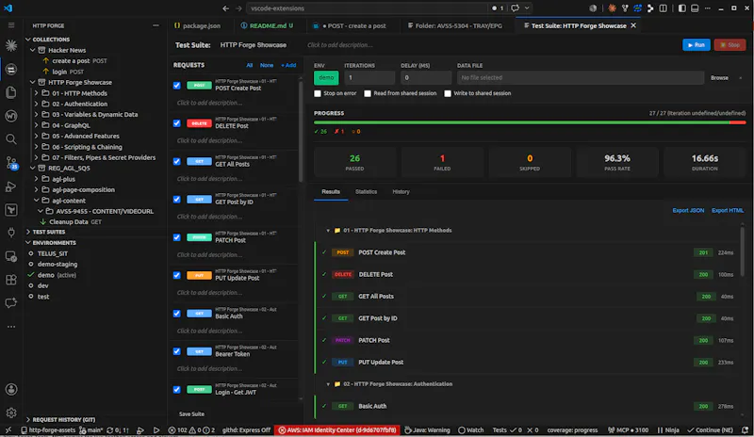
Task: Click Export HTML link
Action: 727,211
